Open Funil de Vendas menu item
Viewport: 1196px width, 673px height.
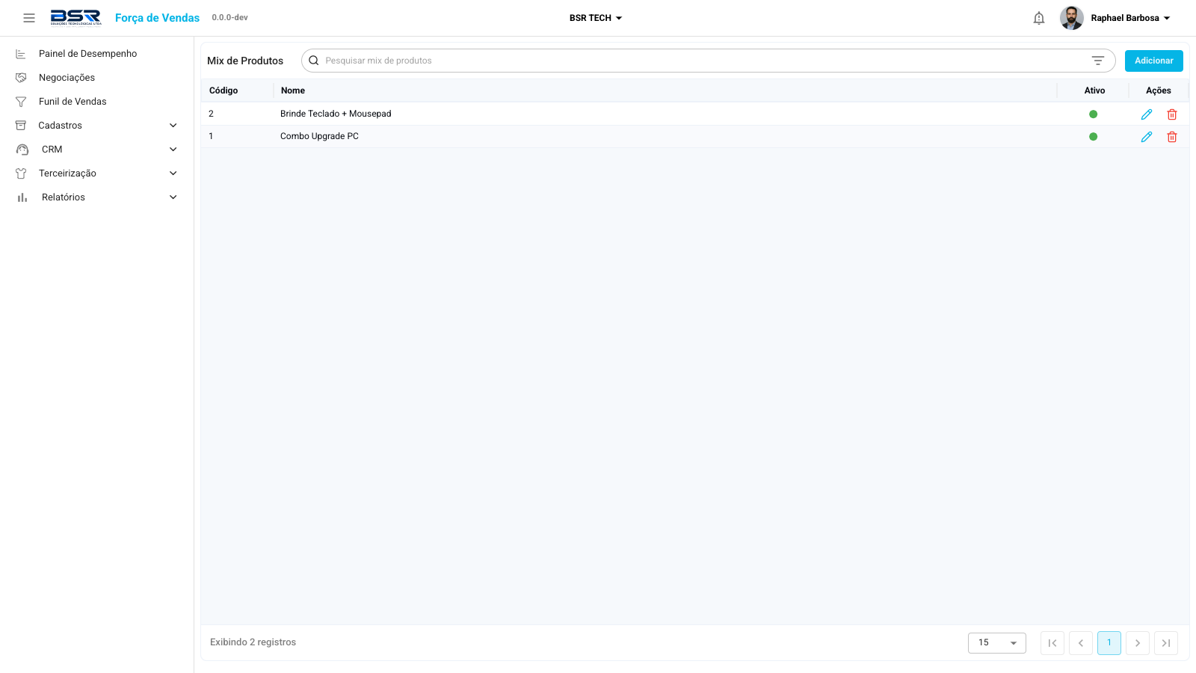tap(97, 102)
